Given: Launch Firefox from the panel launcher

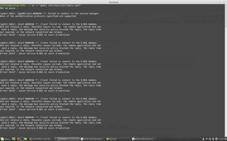Looking at the screenshot, I should click(18, 139).
